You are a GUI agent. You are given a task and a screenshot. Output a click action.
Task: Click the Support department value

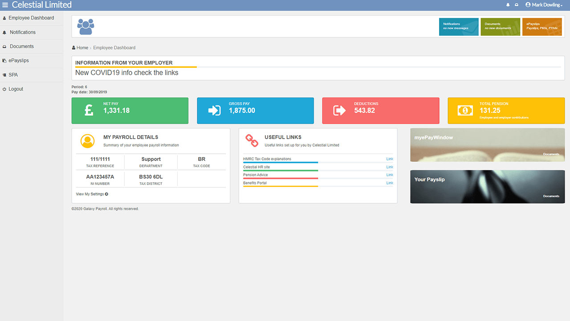(151, 159)
